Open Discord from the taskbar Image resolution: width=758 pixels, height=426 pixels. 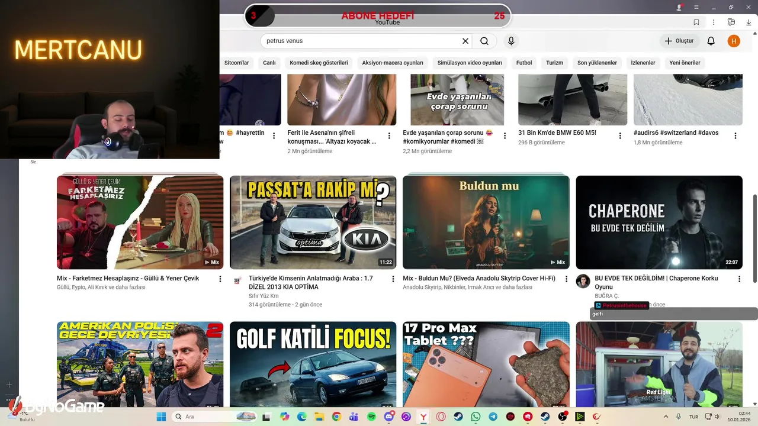[x=388, y=417]
